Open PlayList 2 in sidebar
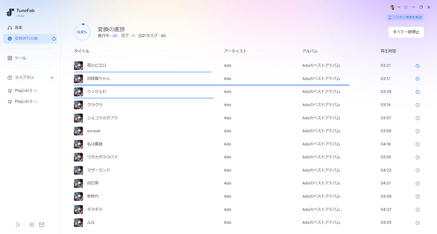This screenshot has width=437, height=234. tap(22, 91)
